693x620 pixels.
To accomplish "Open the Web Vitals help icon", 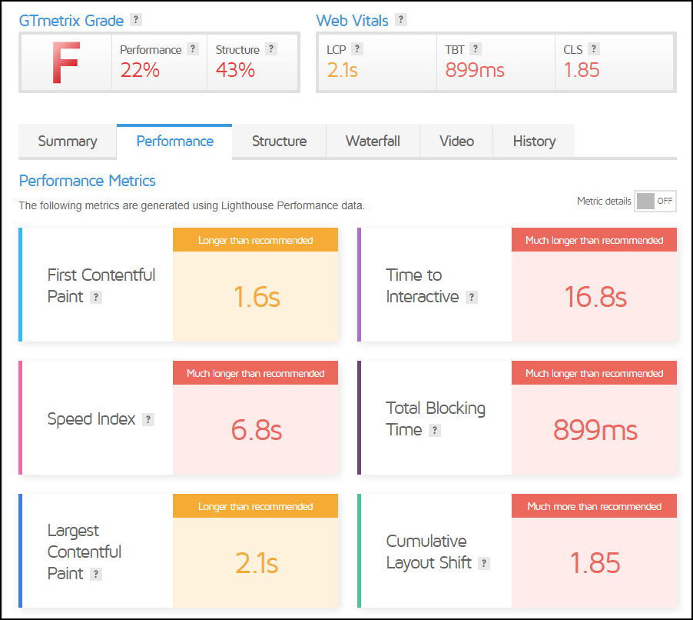I will pyautogui.click(x=400, y=19).
